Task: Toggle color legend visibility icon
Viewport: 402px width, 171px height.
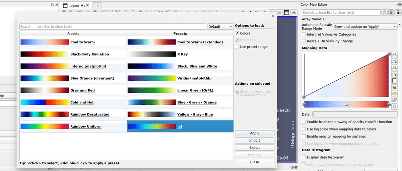Action: point(392,12)
